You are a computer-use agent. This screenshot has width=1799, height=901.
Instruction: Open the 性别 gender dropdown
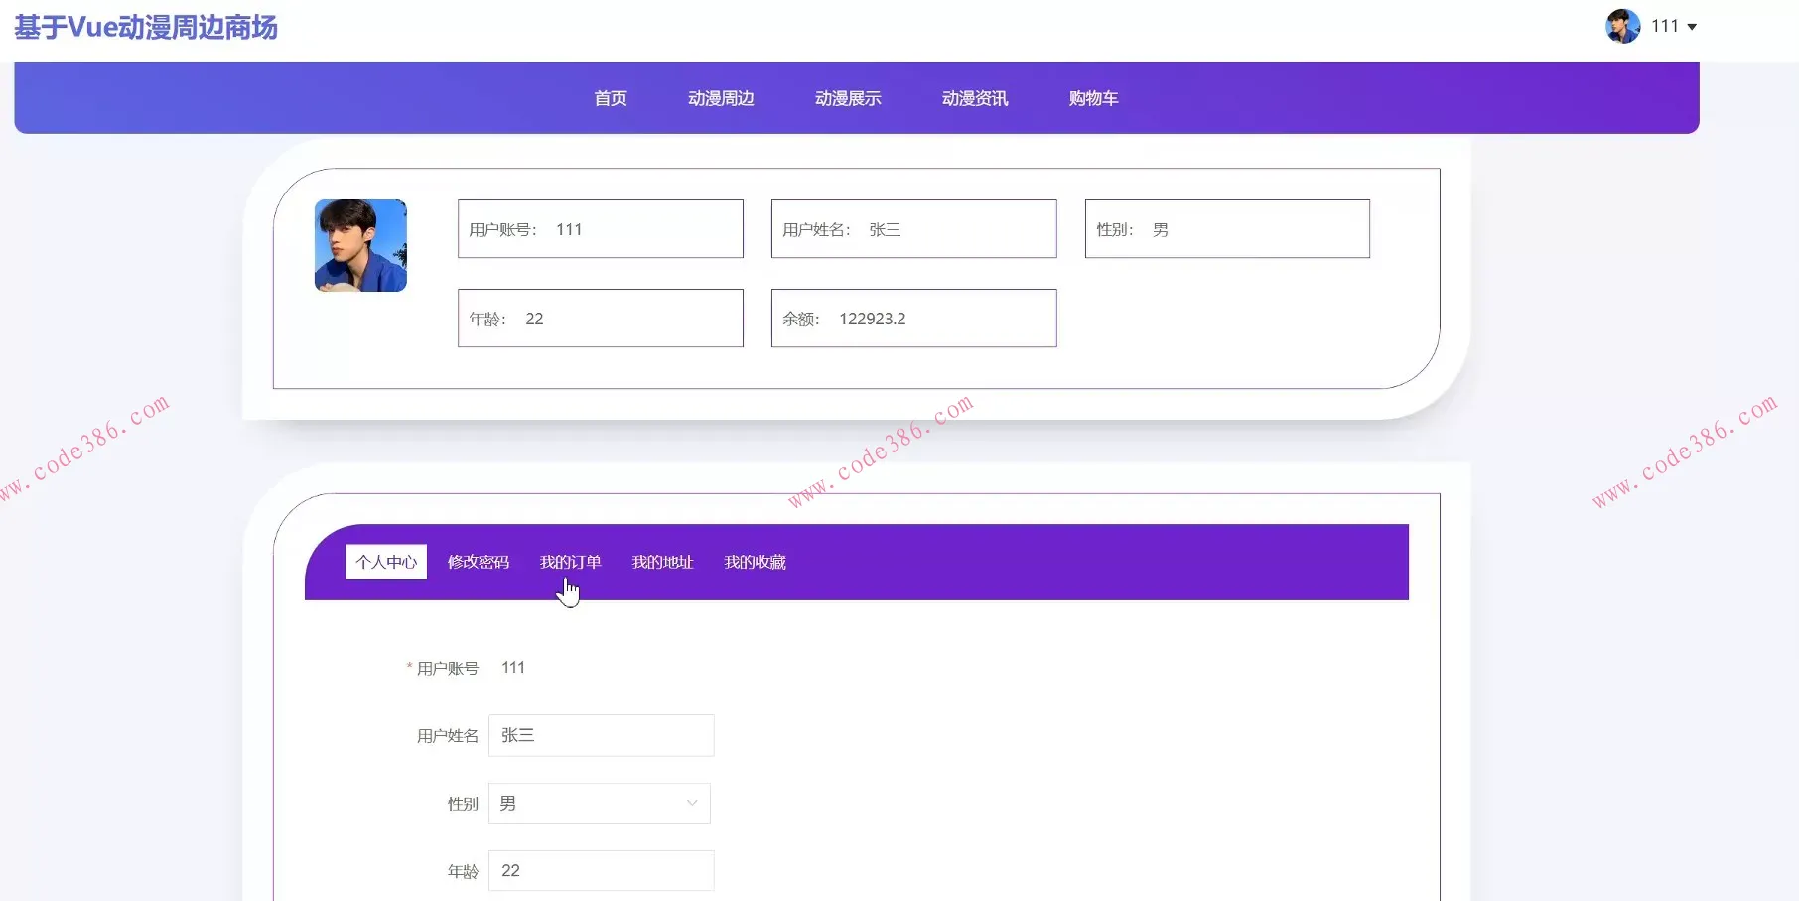599,803
